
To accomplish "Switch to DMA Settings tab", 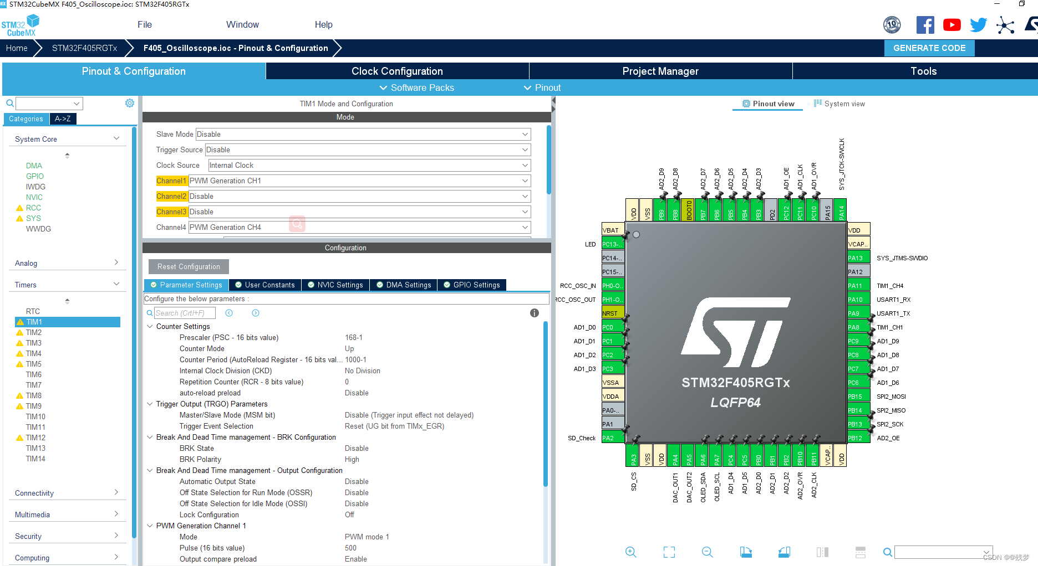I will 404,285.
